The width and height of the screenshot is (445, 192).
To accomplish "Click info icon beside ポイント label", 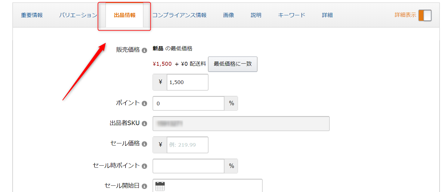I will click(x=144, y=103).
